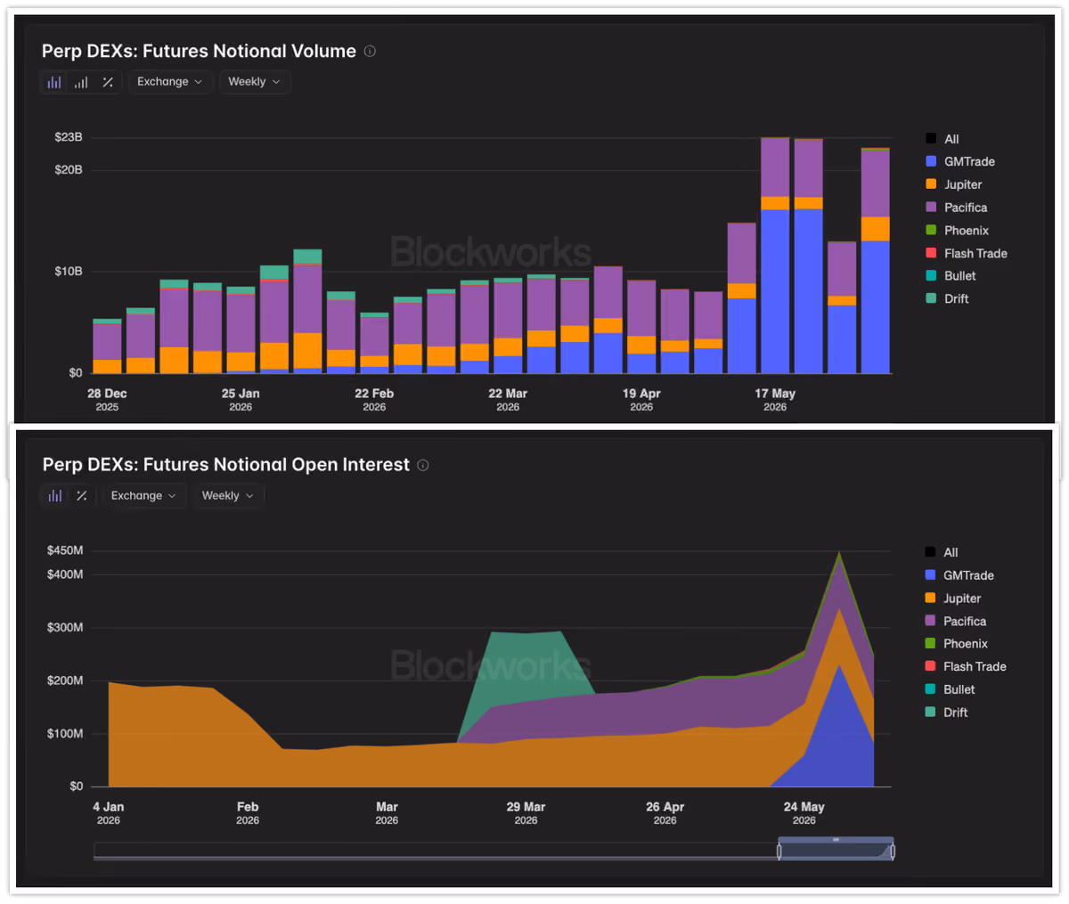This screenshot has width=1069, height=904.
Task: Toggle Flash Trade series in Open Interest legend
Action: point(966,667)
